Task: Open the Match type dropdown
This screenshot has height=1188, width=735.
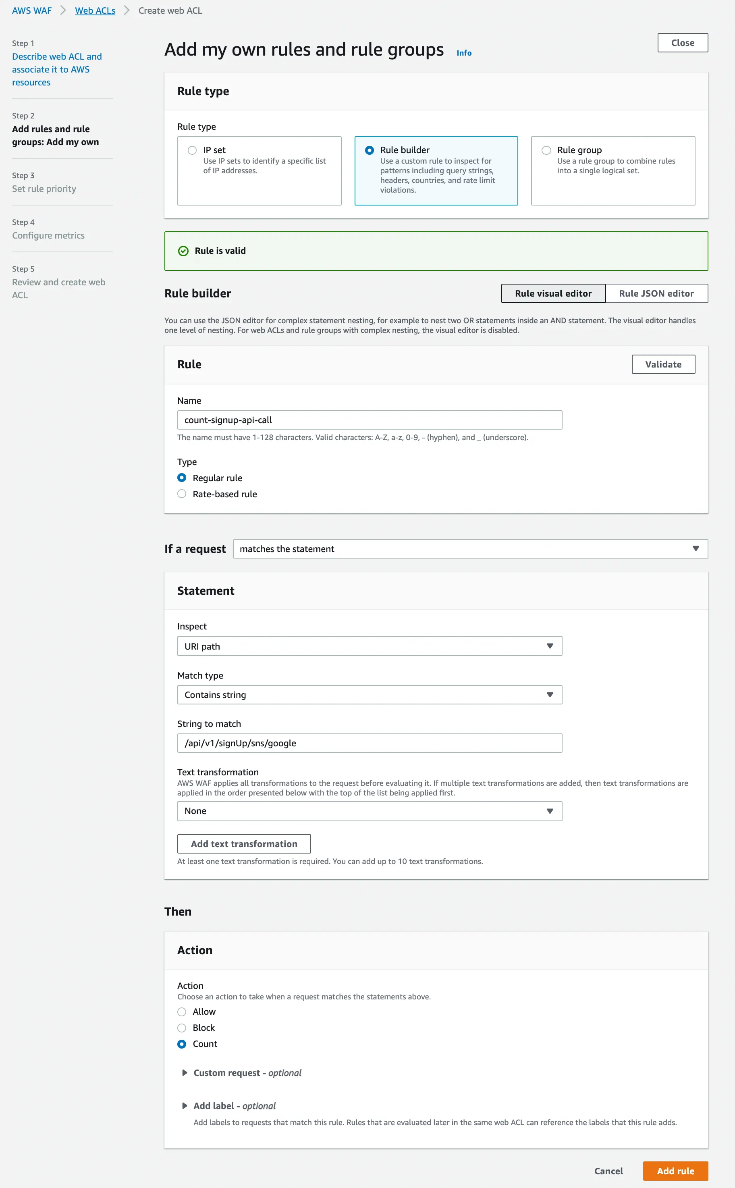Action: 370,695
